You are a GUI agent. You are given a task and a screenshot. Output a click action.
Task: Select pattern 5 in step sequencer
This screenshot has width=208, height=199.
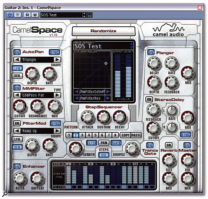click(96, 135)
